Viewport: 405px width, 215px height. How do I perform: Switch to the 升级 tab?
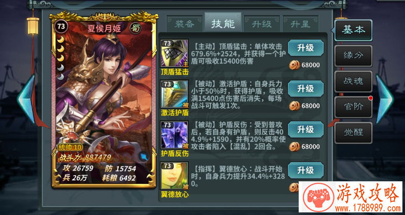262,24
